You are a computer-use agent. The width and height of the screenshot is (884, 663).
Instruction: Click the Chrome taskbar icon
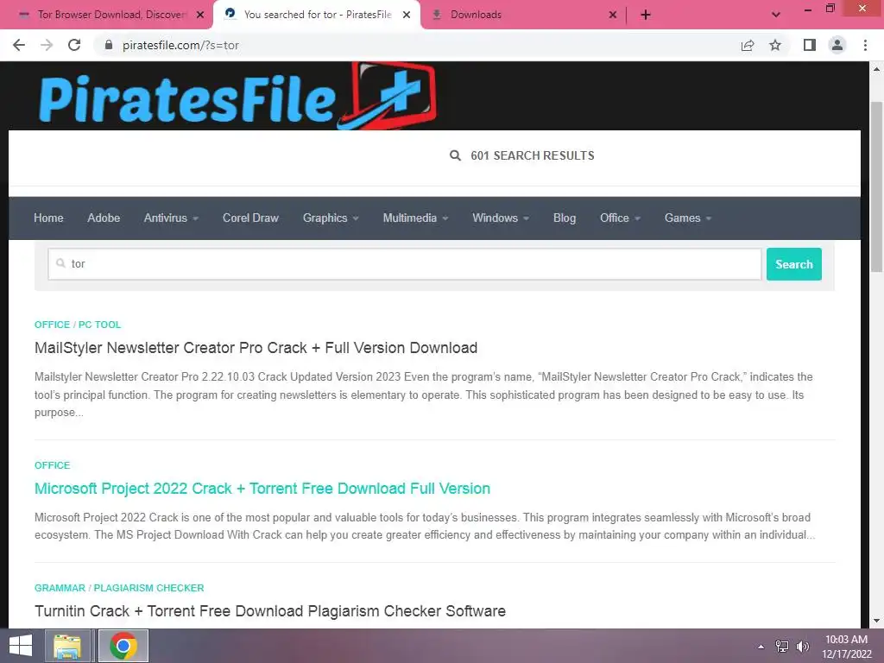[x=123, y=646]
